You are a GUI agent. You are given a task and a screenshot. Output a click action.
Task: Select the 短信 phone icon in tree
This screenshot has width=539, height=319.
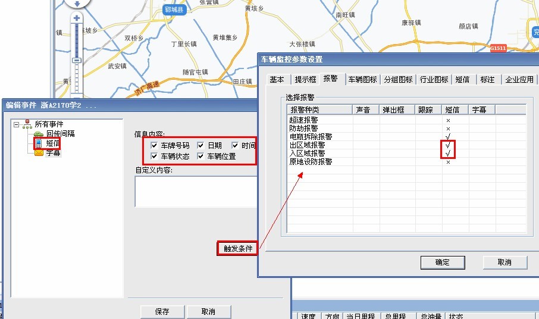click(39, 143)
